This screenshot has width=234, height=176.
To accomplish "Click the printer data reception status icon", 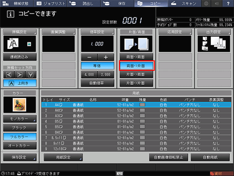I will coord(19,173).
